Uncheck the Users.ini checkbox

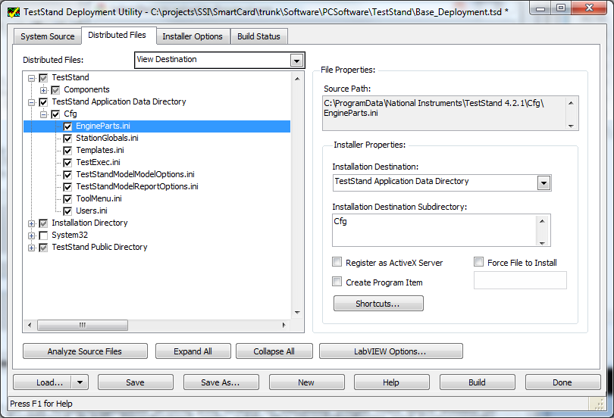[x=67, y=211]
